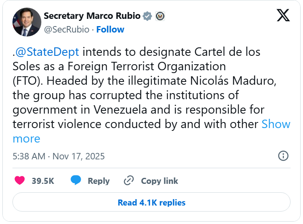Click the chain link copy icon
Screen dimensions: 303x224
[129, 181]
